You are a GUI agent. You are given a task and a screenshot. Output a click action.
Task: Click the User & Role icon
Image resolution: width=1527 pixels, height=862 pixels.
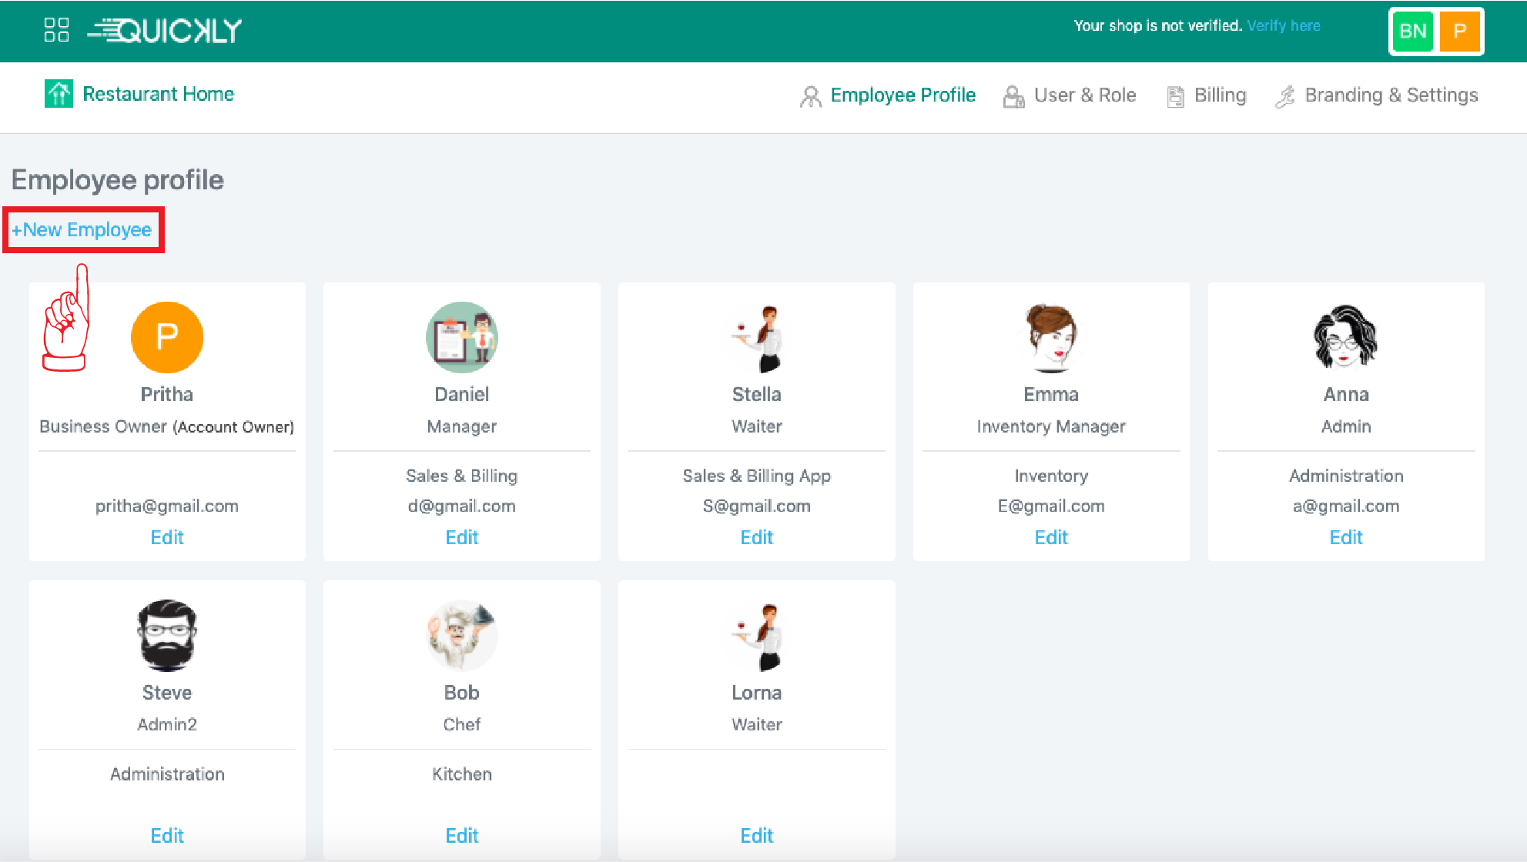pos(1014,95)
